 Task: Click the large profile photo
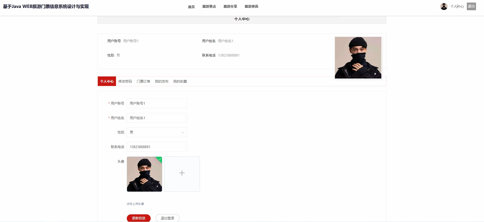(358, 58)
